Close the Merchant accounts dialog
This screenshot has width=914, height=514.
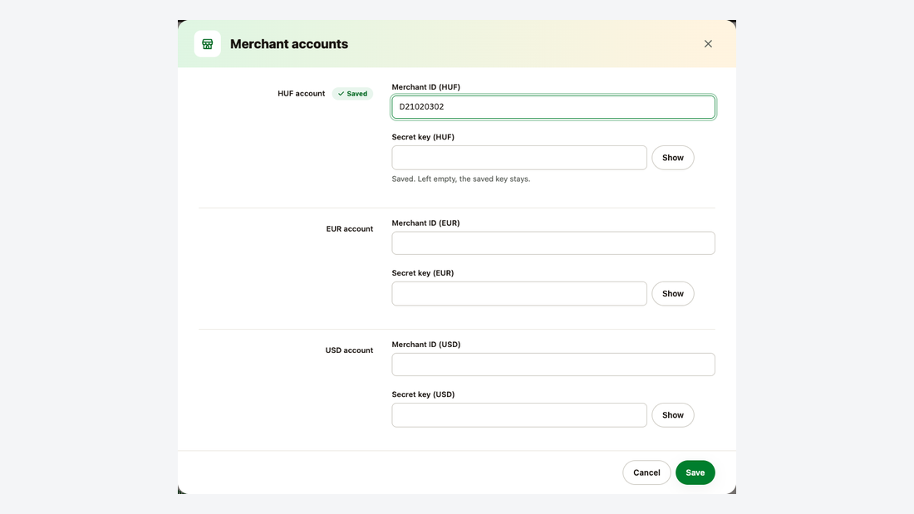[x=708, y=44]
